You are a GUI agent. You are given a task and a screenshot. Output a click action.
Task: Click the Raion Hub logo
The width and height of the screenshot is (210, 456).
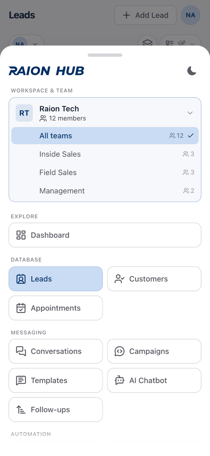pyautogui.click(x=46, y=71)
